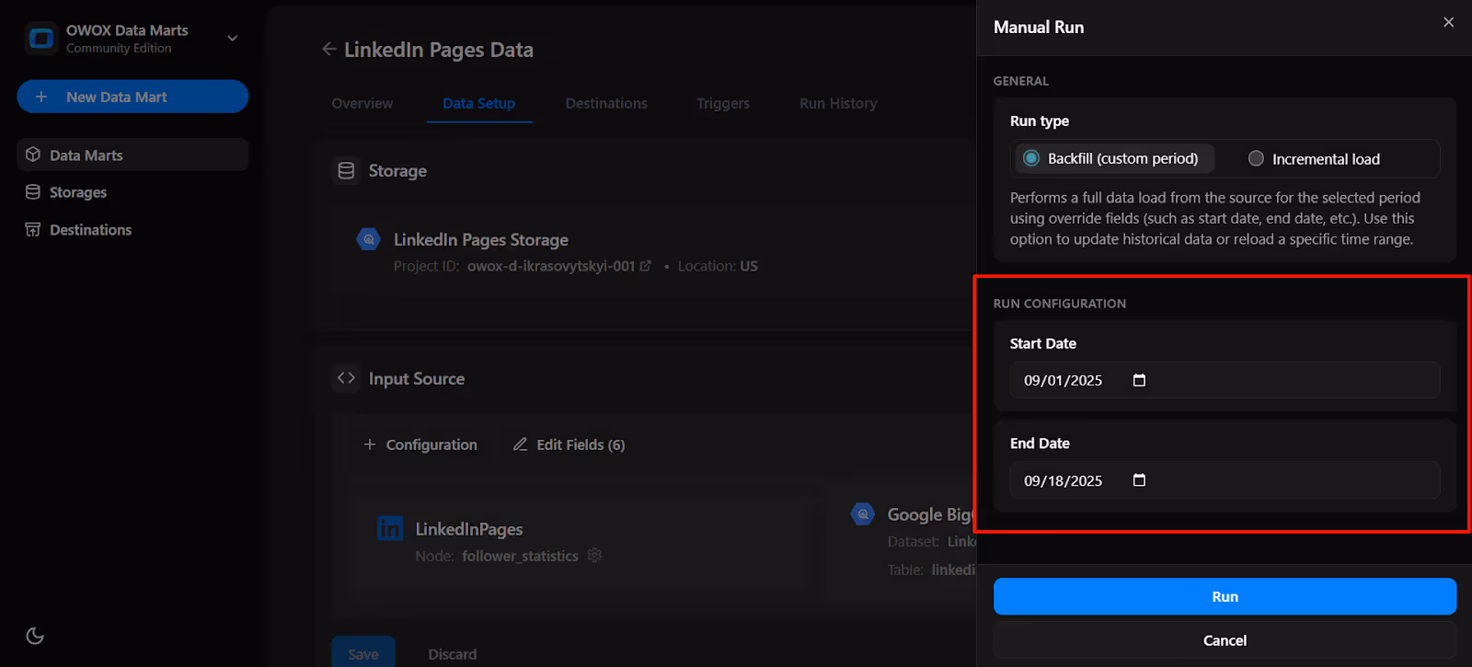Click the LinkedIn Pages Storage title
This screenshot has width=1472, height=667.
point(481,239)
